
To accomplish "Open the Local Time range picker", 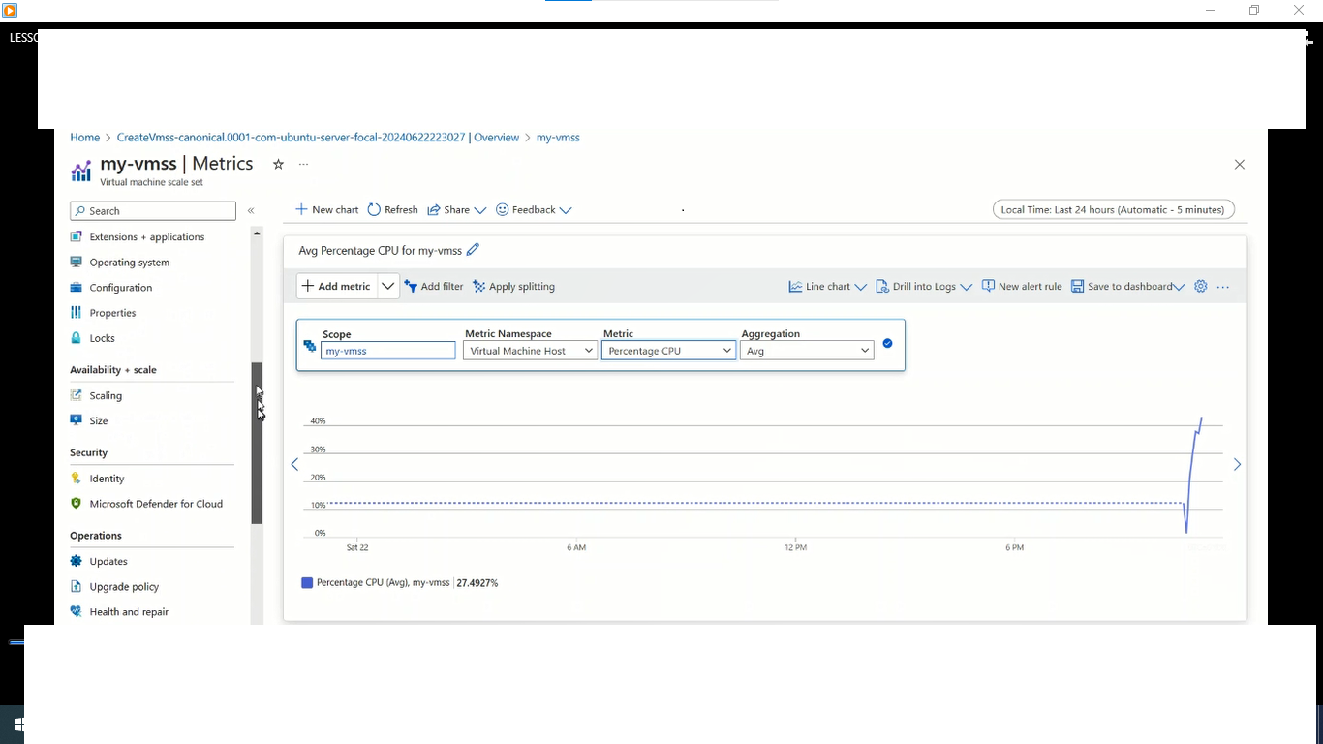I will (x=1113, y=210).
